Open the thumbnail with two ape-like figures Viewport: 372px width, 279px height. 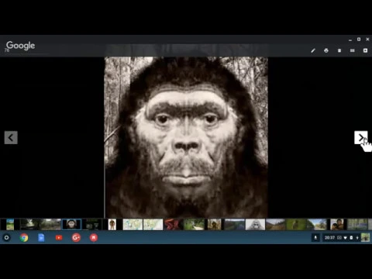337,224
